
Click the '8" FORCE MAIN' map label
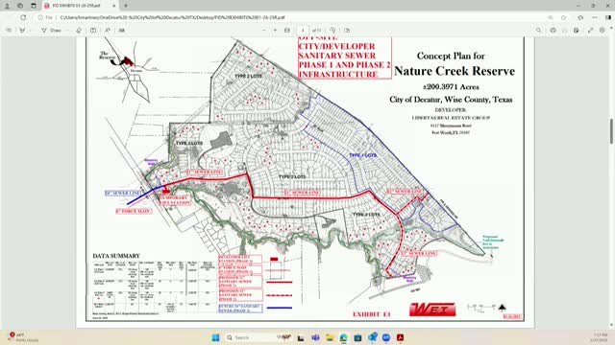pyautogui.click(x=134, y=211)
